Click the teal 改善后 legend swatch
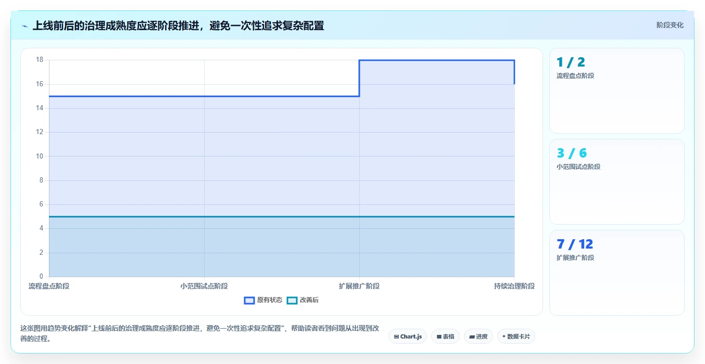 tap(292, 300)
